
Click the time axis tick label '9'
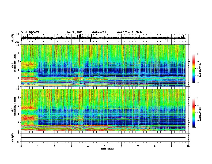click(x=171, y=146)
